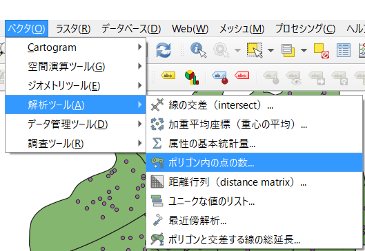Click the red abc label highlight icon
The image size is (365, 251).
click(x=242, y=76)
